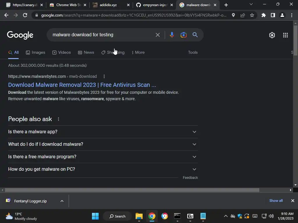This screenshot has width=298, height=223.
Task: Switch to the Chrome Web Store tab
Action: point(66,5)
